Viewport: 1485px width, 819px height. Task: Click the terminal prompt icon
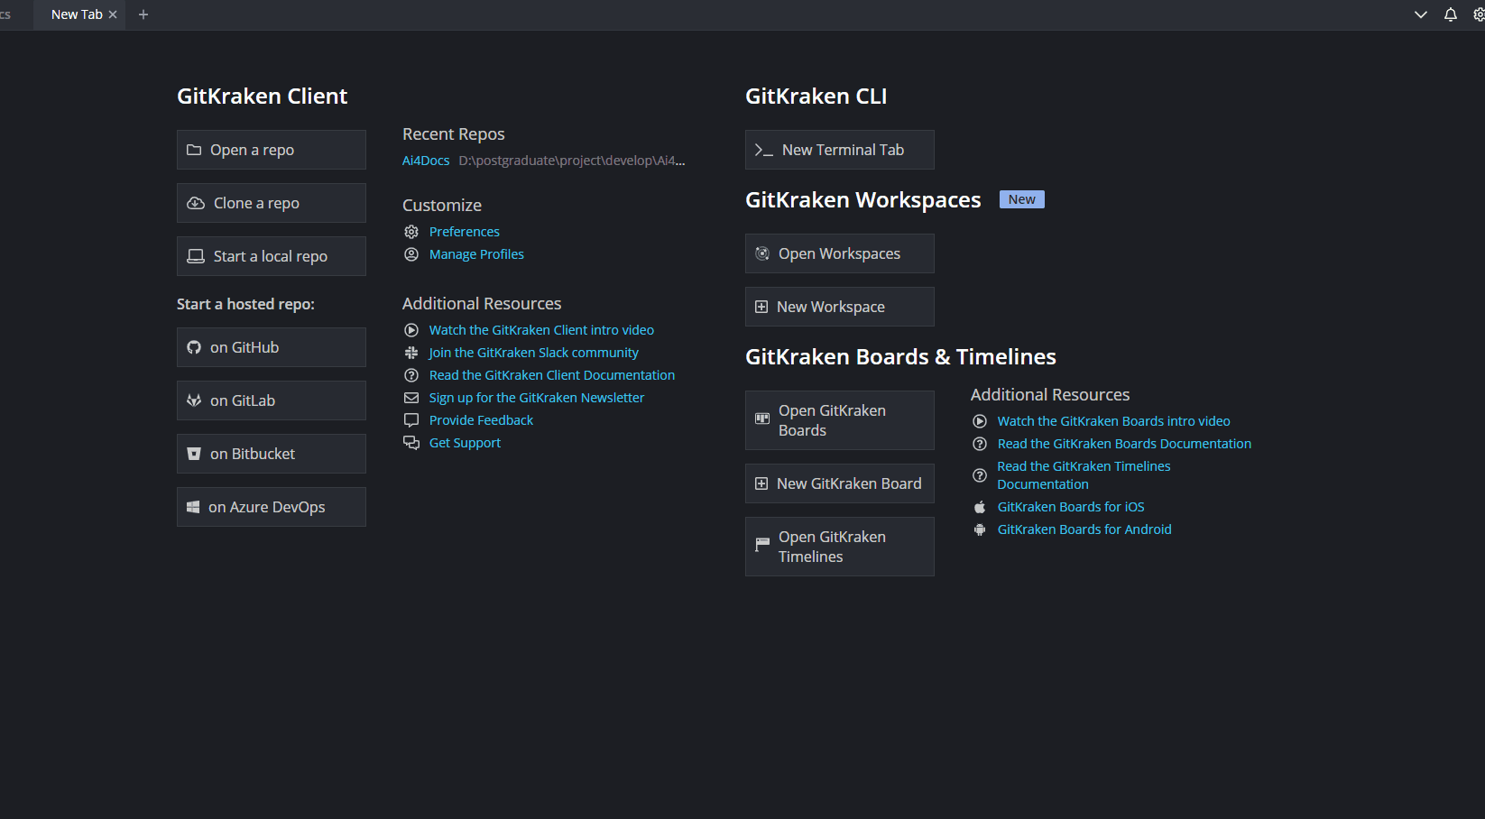763,151
